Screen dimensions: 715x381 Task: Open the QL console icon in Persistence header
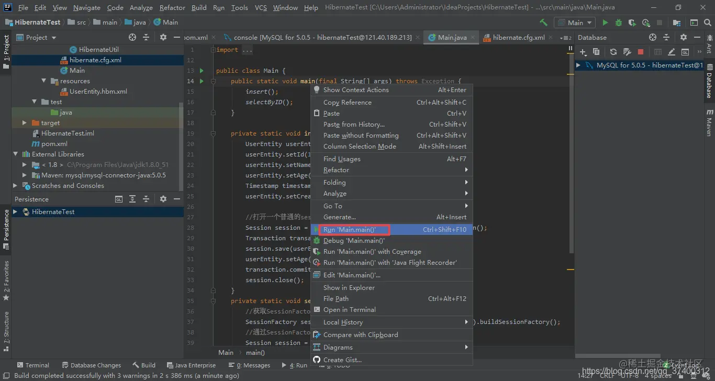(119, 199)
